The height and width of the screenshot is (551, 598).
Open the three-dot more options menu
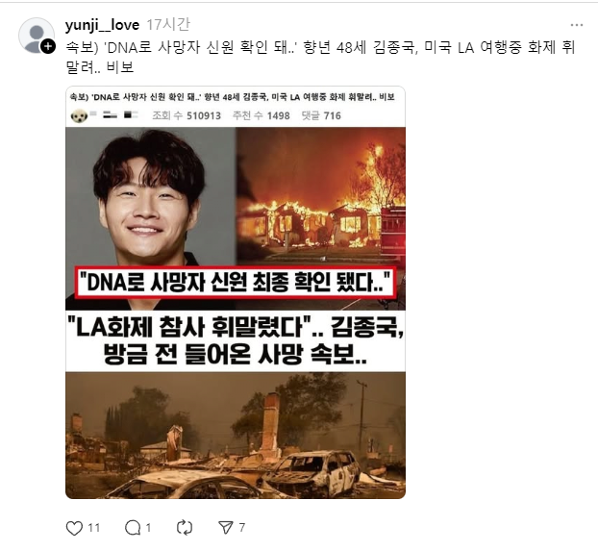[577, 25]
